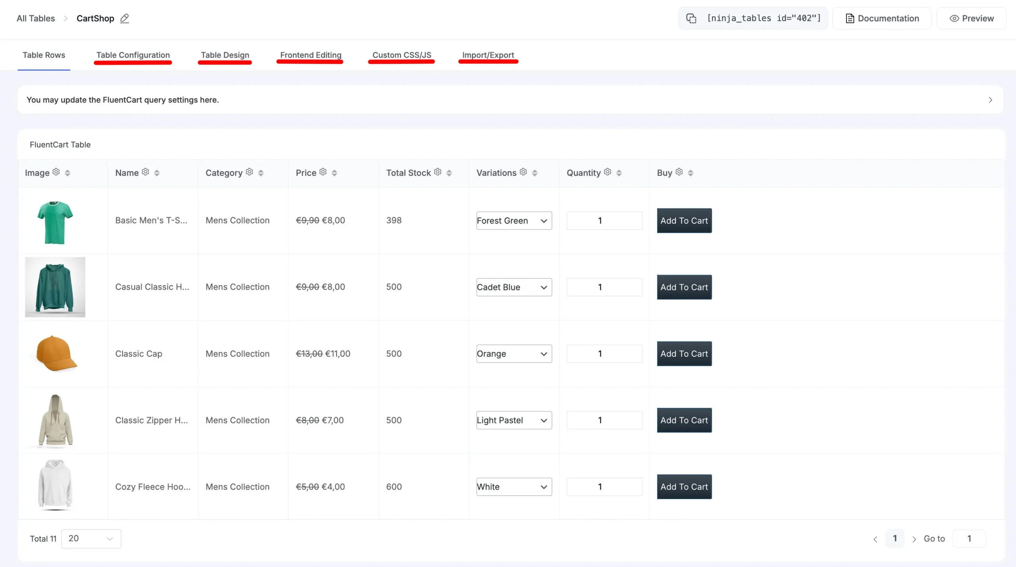Click the edit pencil next to CartShop

coord(125,18)
